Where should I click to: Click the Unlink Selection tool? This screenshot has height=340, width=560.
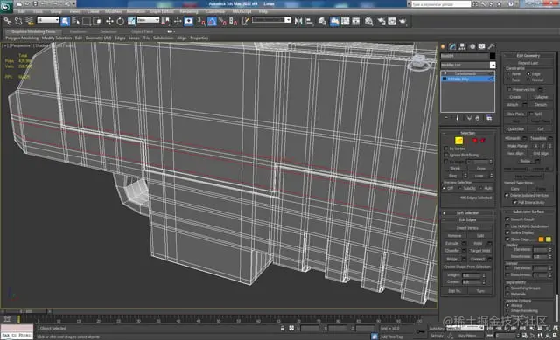click(18, 21)
